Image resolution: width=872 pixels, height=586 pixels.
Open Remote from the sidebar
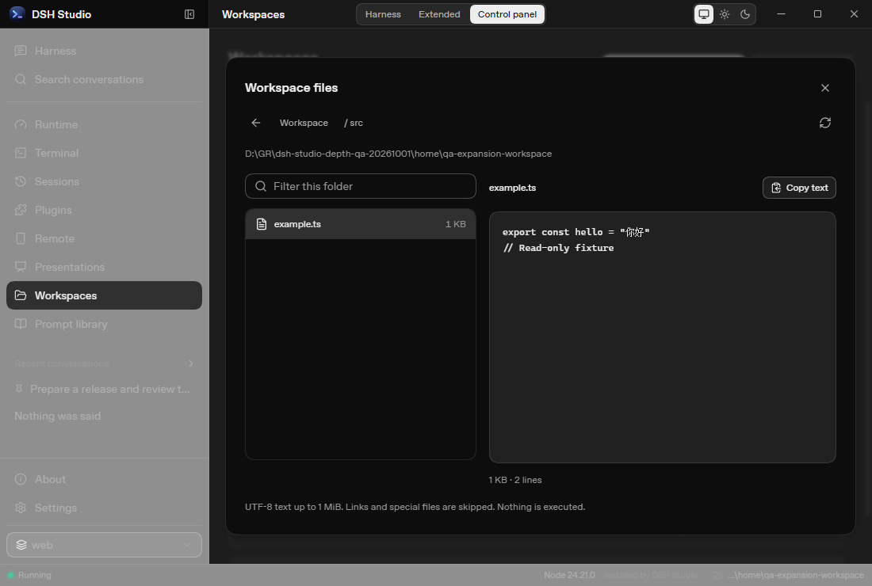pyautogui.click(x=105, y=238)
